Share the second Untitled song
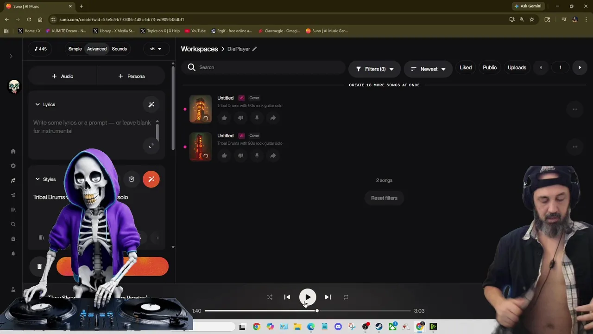593x334 pixels. (x=273, y=155)
